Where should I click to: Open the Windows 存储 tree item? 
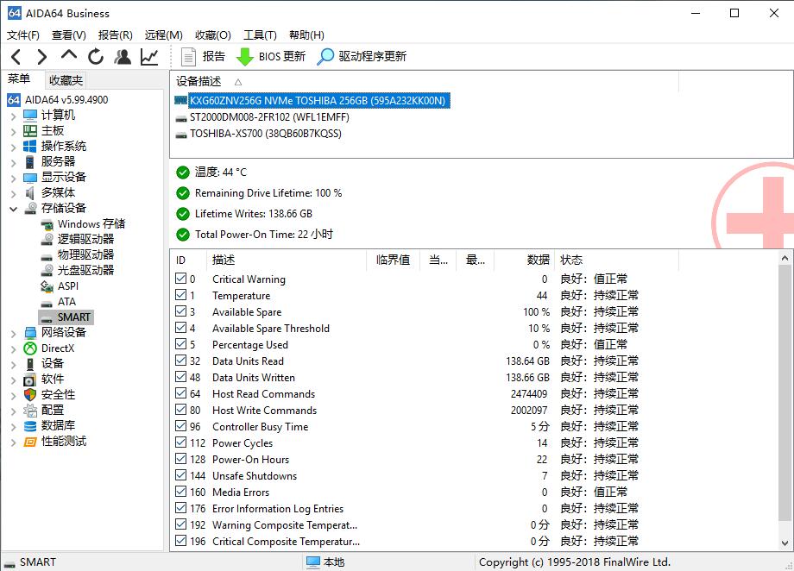(83, 223)
